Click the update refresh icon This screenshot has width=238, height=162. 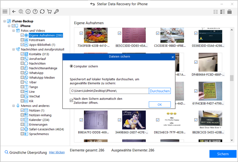(x=42, y=12)
